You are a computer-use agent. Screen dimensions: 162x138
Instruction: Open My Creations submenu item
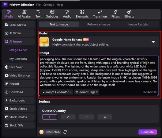coord(18,59)
